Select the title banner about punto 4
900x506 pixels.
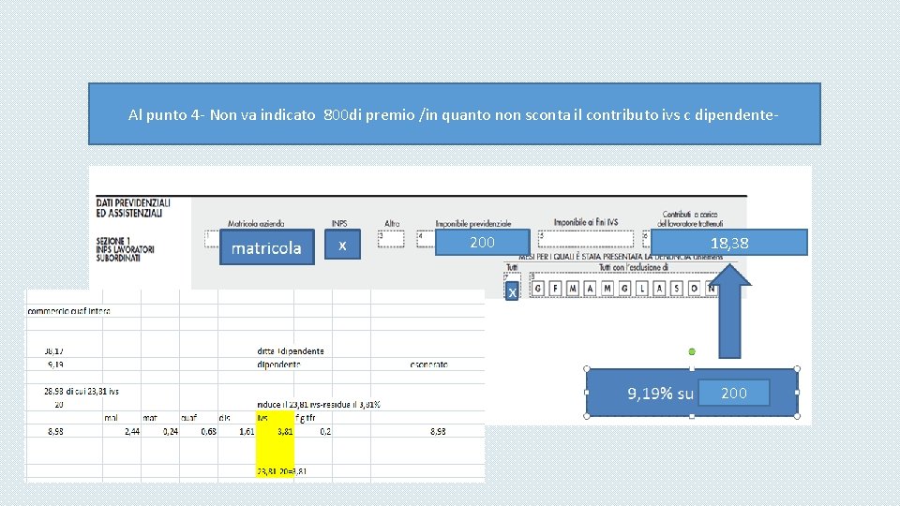[x=454, y=114]
